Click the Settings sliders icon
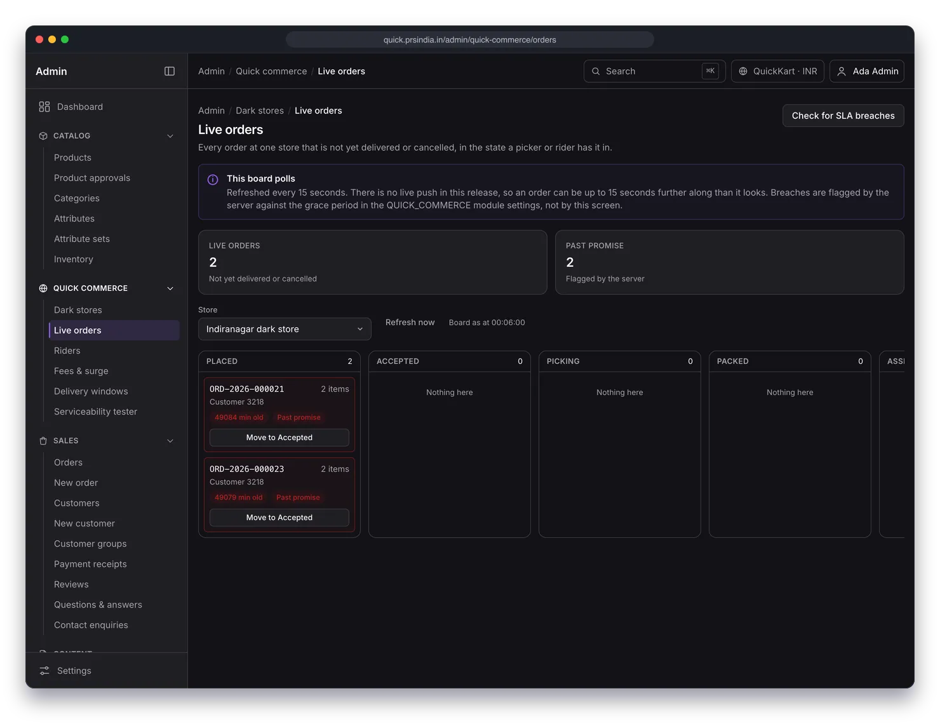The image size is (940, 724). click(44, 671)
